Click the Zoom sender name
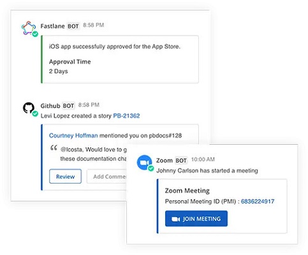The image size is (308, 255). [165, 161]
